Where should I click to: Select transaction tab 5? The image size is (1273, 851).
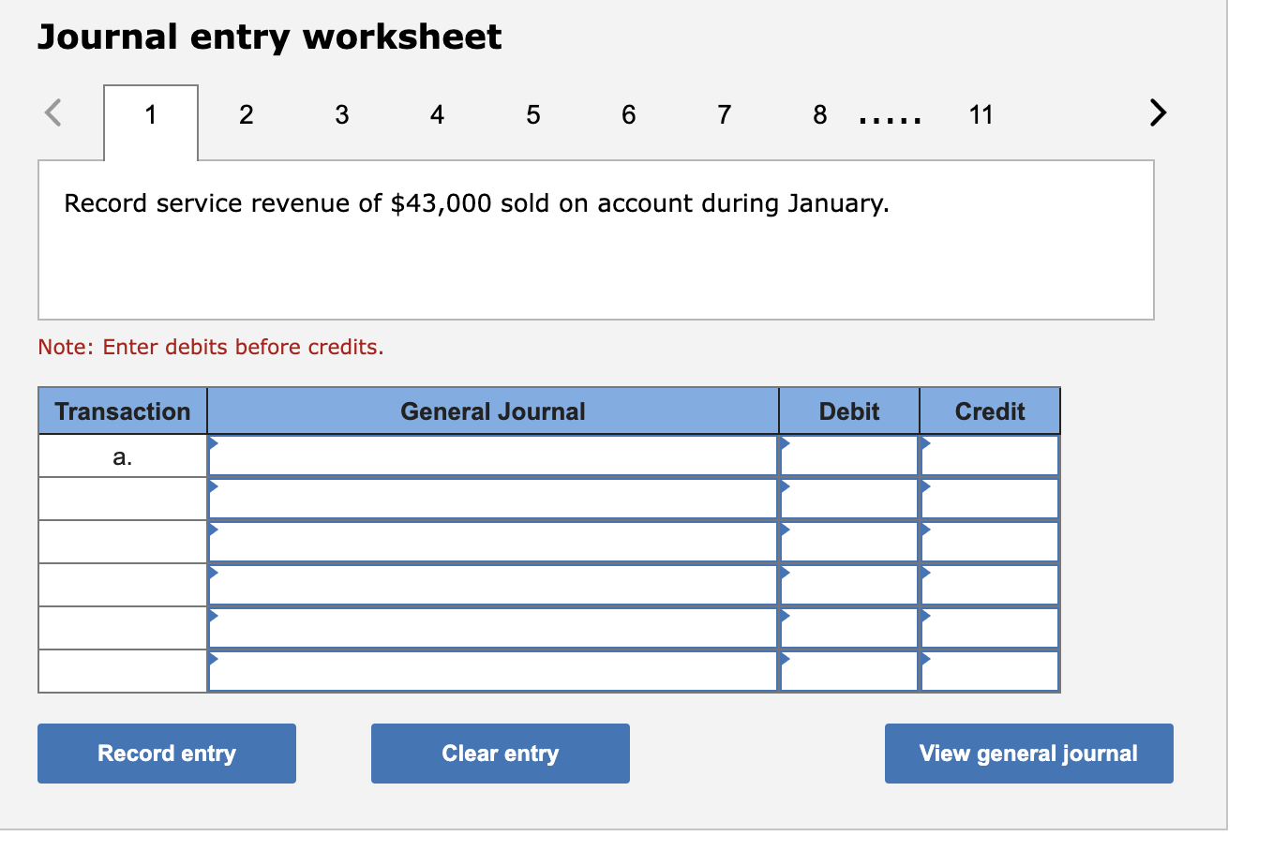click(x=532, y=114)
